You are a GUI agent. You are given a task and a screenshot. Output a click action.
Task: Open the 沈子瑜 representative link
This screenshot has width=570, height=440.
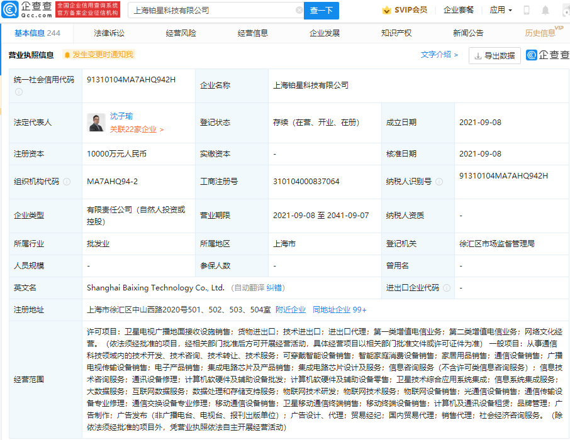click(121, 116)
